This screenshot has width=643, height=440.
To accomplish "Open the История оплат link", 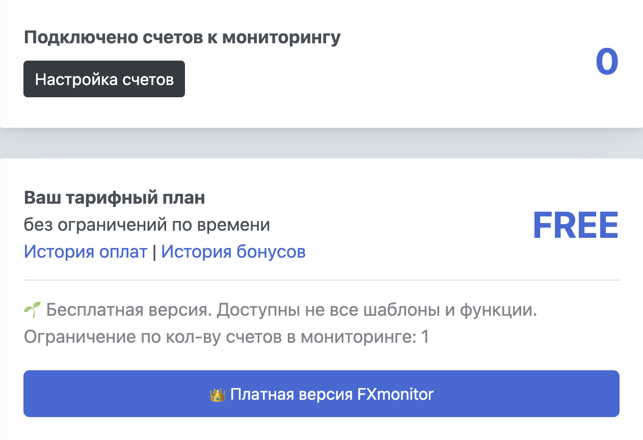I will 86,252.
